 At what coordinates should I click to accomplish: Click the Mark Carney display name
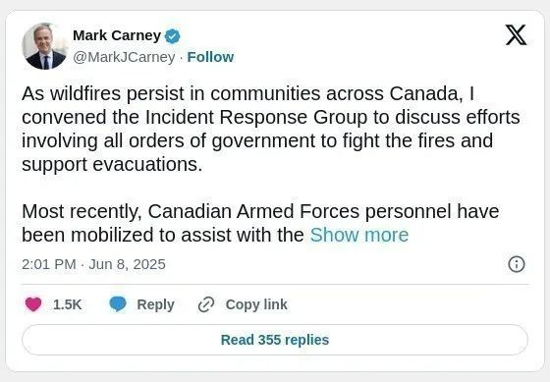click(x=117, y=35)
